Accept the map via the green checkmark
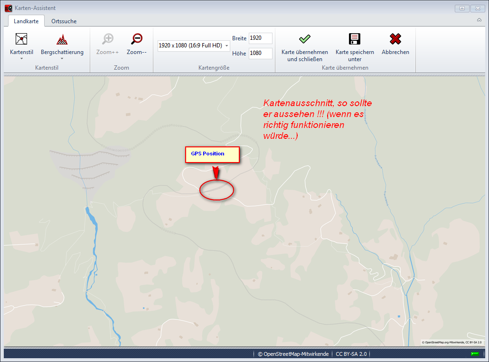 [x=304, y=39]
